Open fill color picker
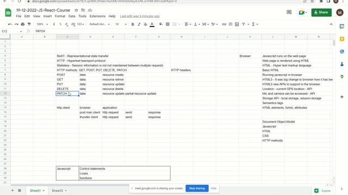 tap(161, 24)
